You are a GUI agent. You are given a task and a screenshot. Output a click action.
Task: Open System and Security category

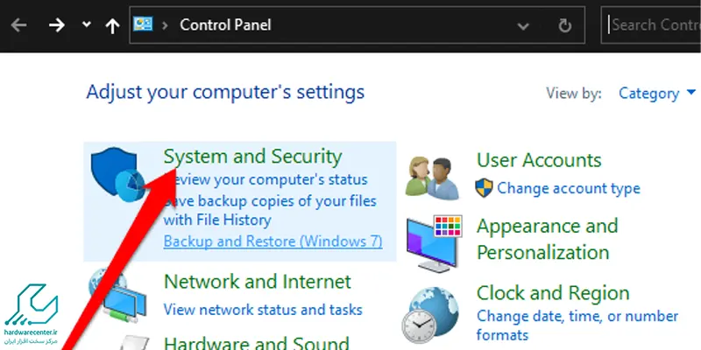252,157
